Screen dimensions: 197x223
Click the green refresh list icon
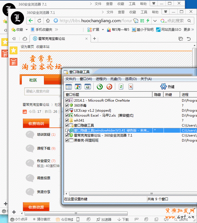tap(121, 87)
